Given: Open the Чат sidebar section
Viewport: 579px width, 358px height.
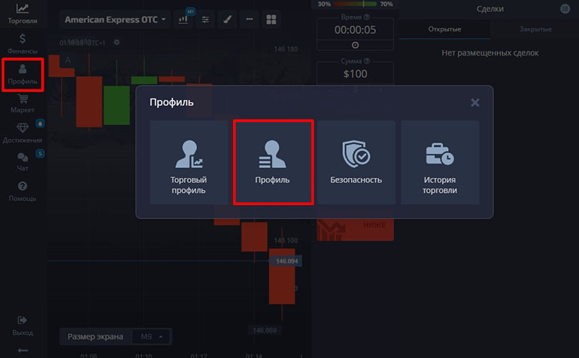Looking at the screenshot, I should (22, 162).
